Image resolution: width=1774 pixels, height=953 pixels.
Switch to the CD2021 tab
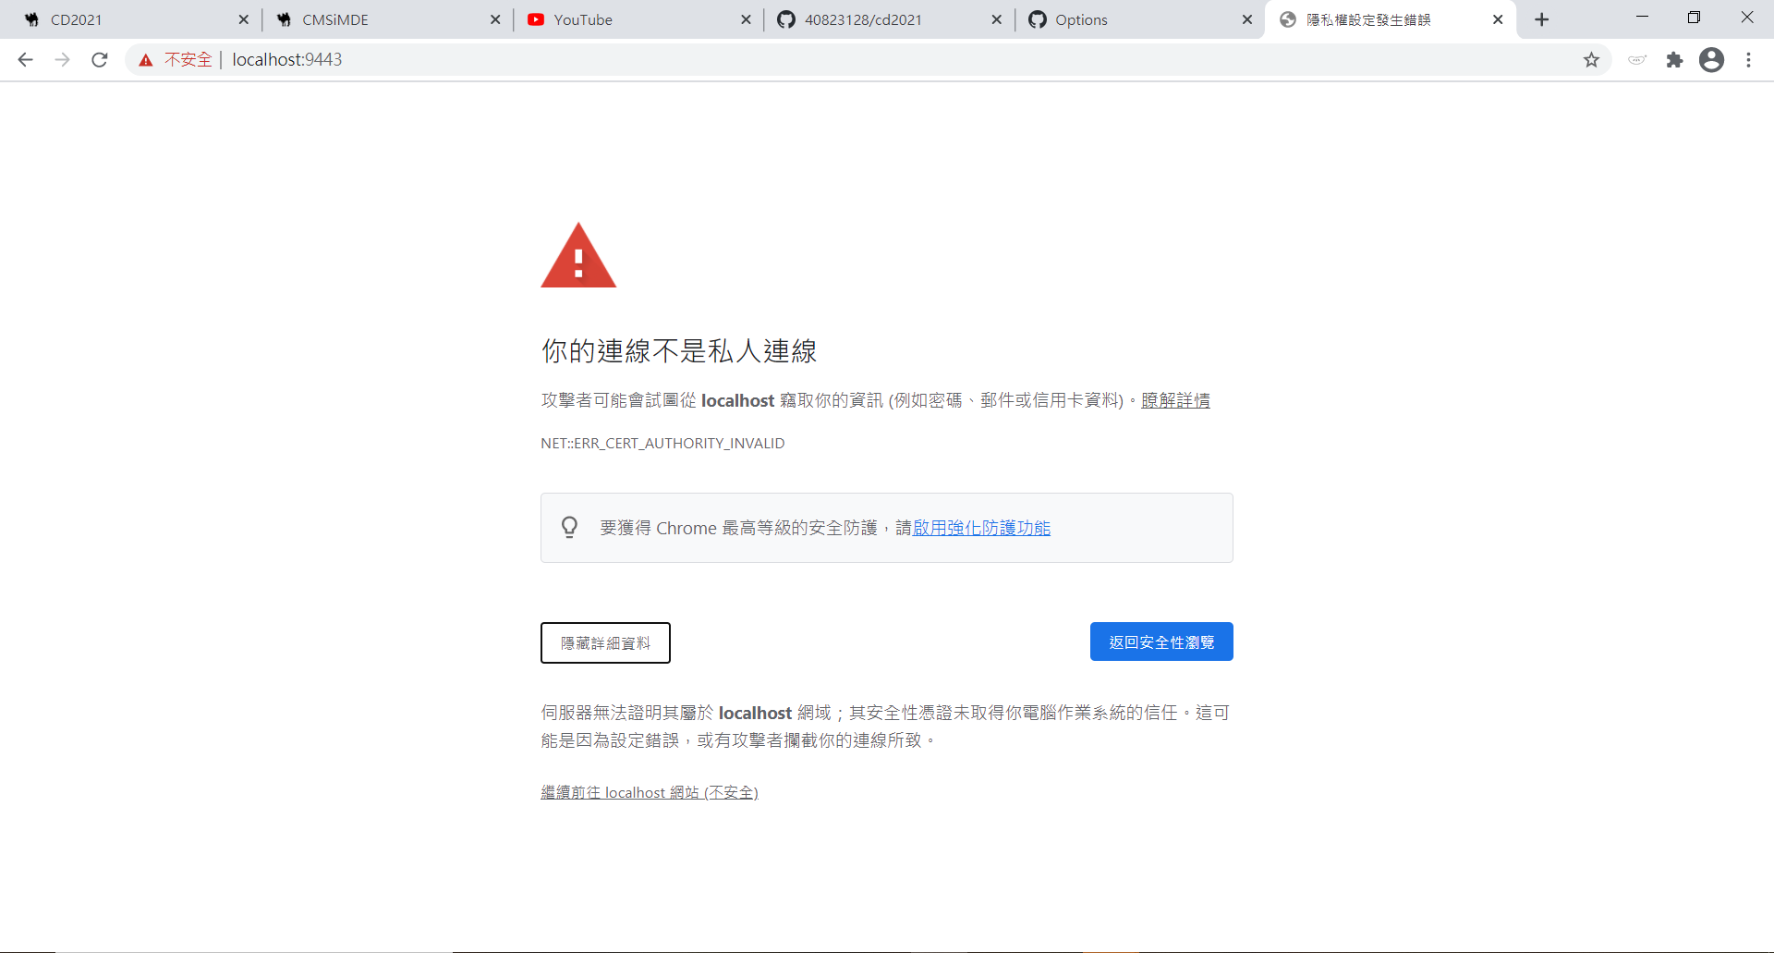[131, 19]
